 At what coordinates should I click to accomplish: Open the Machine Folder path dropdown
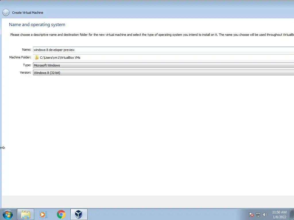[x=163, y=57]
